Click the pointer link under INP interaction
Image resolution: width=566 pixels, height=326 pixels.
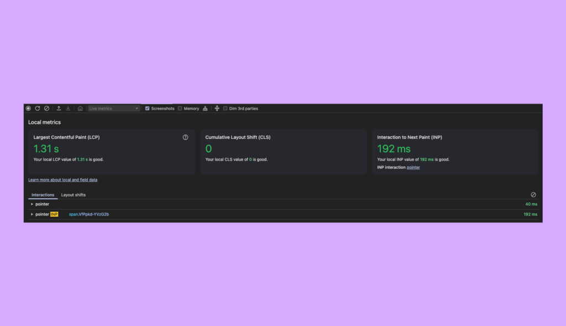pos(413,167)
